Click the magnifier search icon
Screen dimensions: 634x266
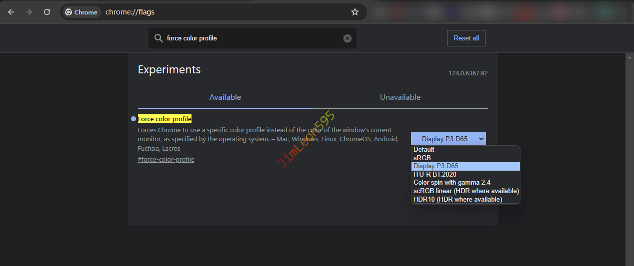click(x=158, y=38)
